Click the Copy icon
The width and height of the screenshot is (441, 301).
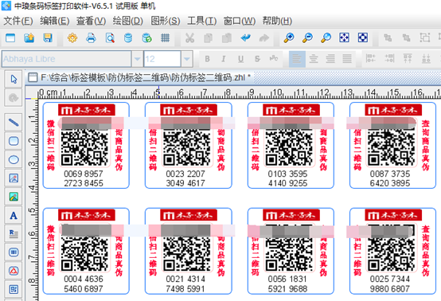(x=209, y=37)
